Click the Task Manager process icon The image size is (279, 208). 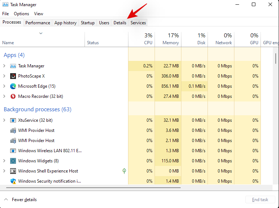click(13, 66)
